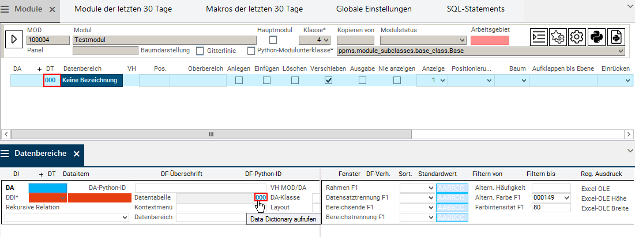Image resolution: width=635 pixels, height=237 pixels.
Task: Click the Altern. Häufigkeit input field
Action: point(551,188)
